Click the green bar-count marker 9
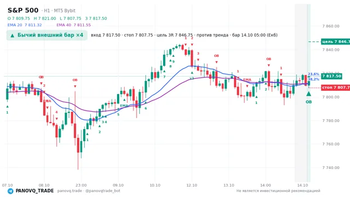Screen dimensions: 350x197 [173, 62]
